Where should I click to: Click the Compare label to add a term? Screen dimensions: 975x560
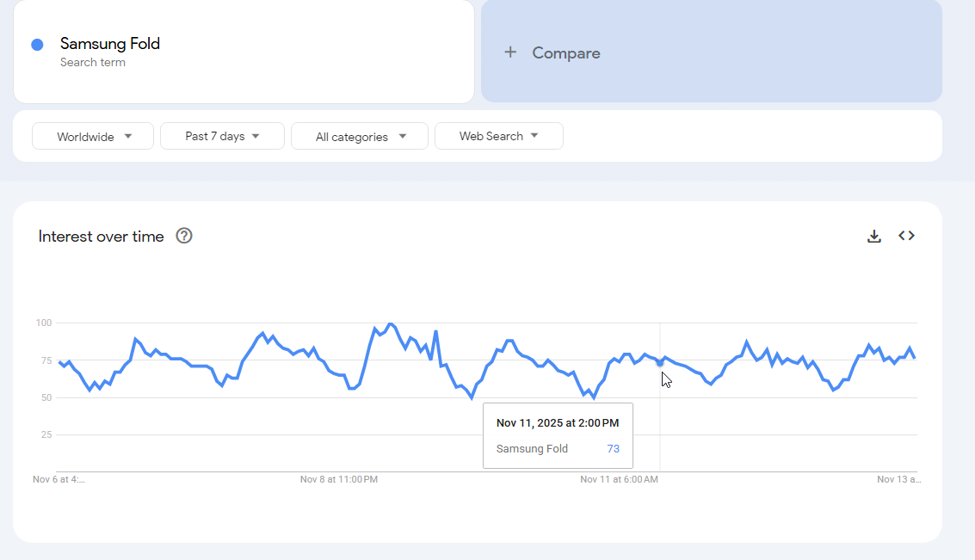tap(566, 53)
